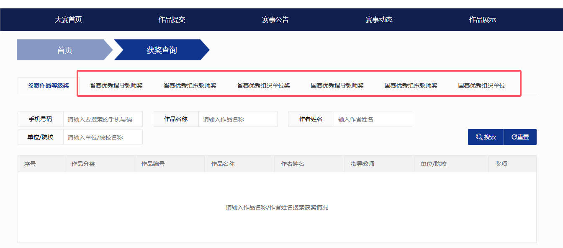Switch to the 参赛作品等级奖 tab
Viewport: 563px width, 248px height.
[47, 85]
